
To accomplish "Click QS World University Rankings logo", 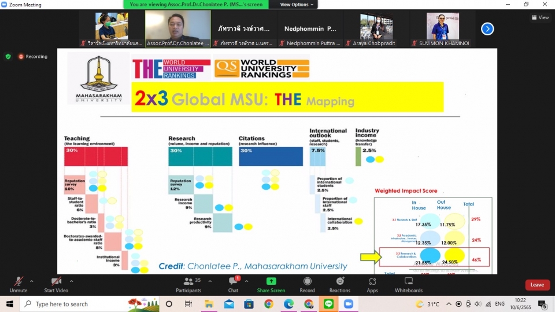I will [x=261, y=68].
